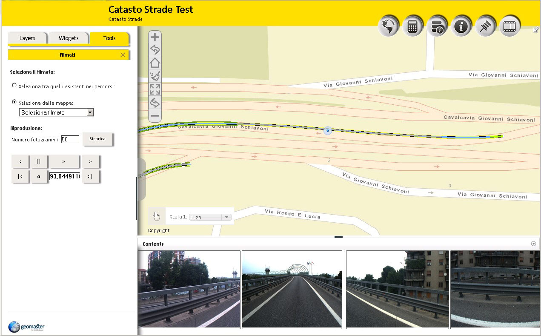This screenshot has height=336, width=541.
Task: Switch to the Widgets tab
Action: (69, 38)
